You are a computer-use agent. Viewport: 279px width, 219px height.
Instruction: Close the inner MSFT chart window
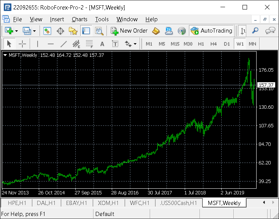tap(274, 19)
